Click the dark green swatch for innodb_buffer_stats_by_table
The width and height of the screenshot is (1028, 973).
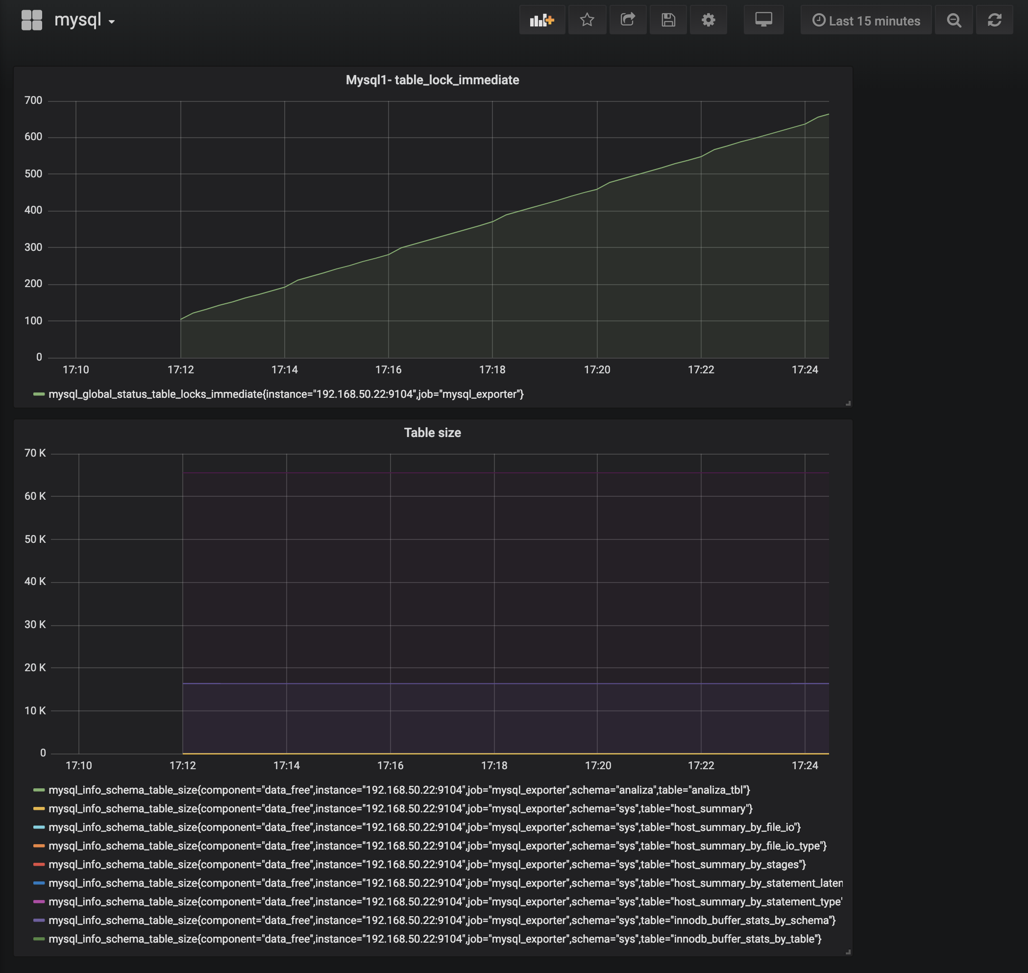pyautogui.click(x=39, y=939)
